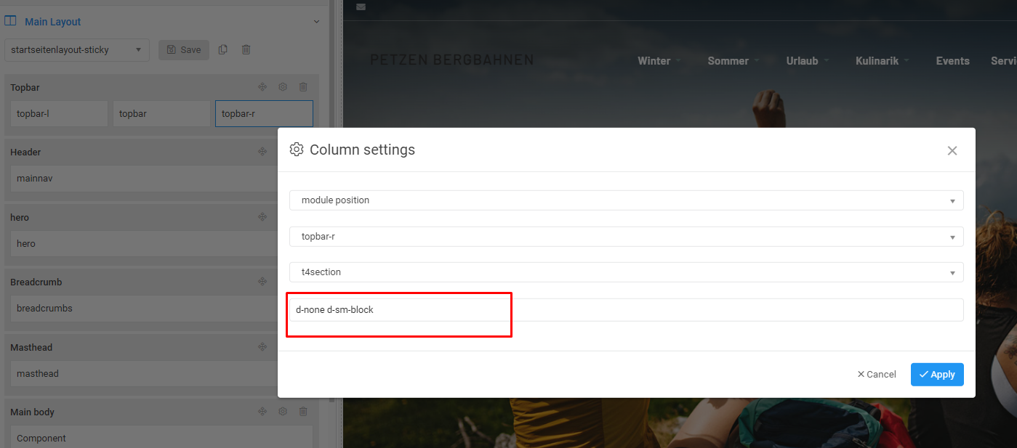Image resolution: width=1017 pixels, height=448 pixels.
Task: Click the 'd-none d-sm-block' class input field
Action: (626, 310)
